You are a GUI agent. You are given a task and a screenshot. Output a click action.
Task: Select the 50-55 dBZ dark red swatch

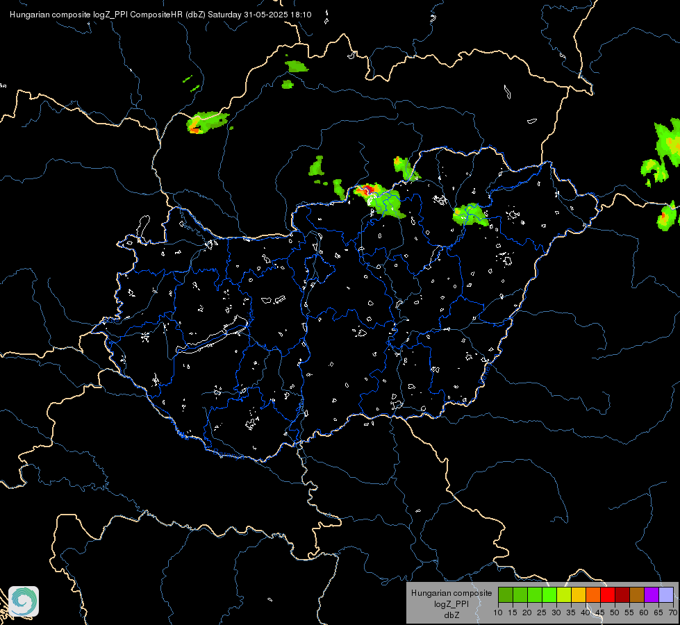tap(622, 594)
